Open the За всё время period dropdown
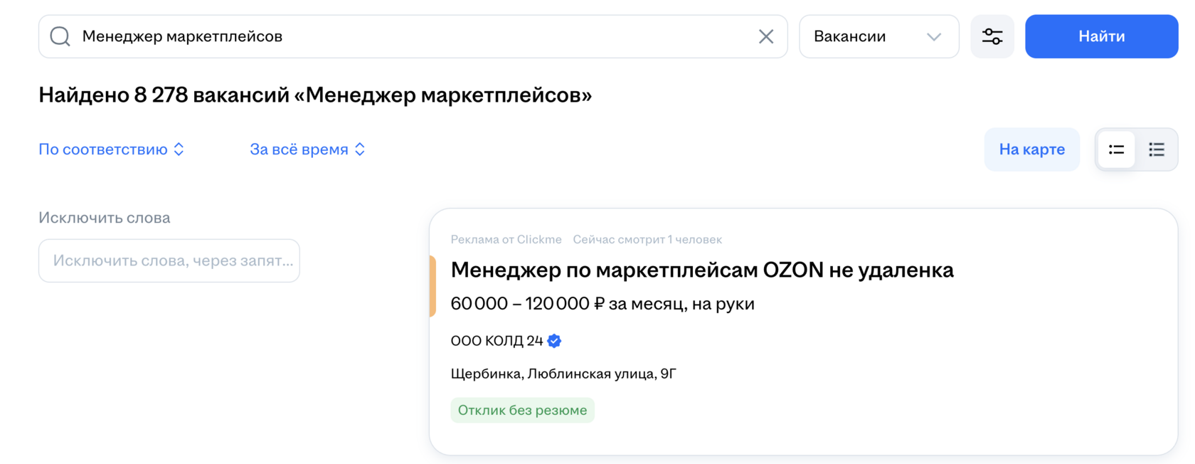This screenshot has width=1195, height=464. (x=307, y=149)
